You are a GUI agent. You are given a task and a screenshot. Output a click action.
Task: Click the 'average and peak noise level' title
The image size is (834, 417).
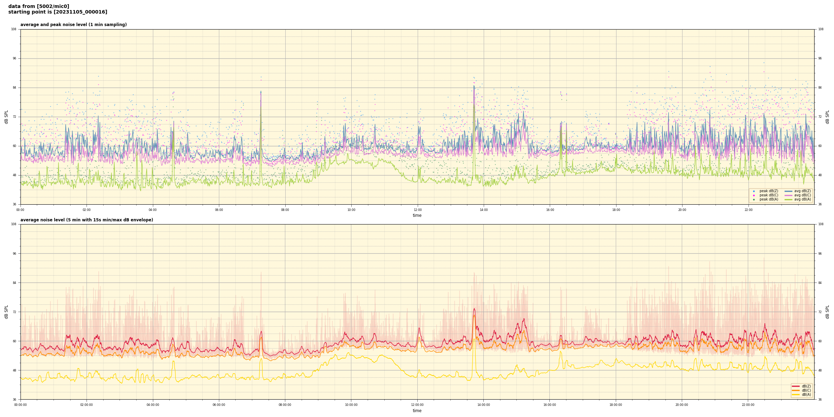(x=73, y=25)
